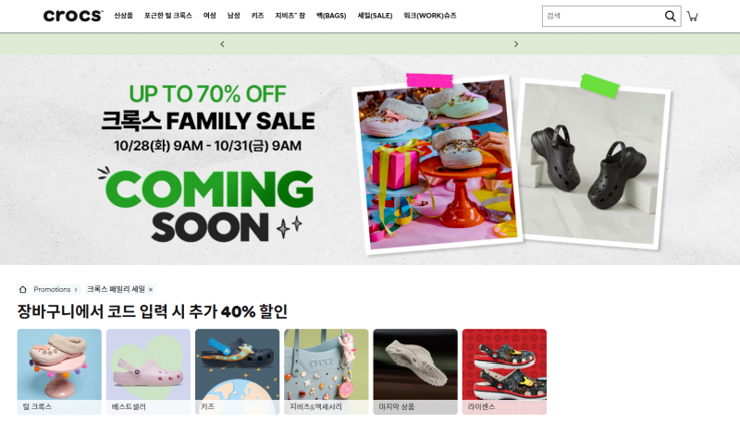The height and width of the screenshot is (423, 740).
Task: Show previous announcement with left arrow
Action: 222,43
